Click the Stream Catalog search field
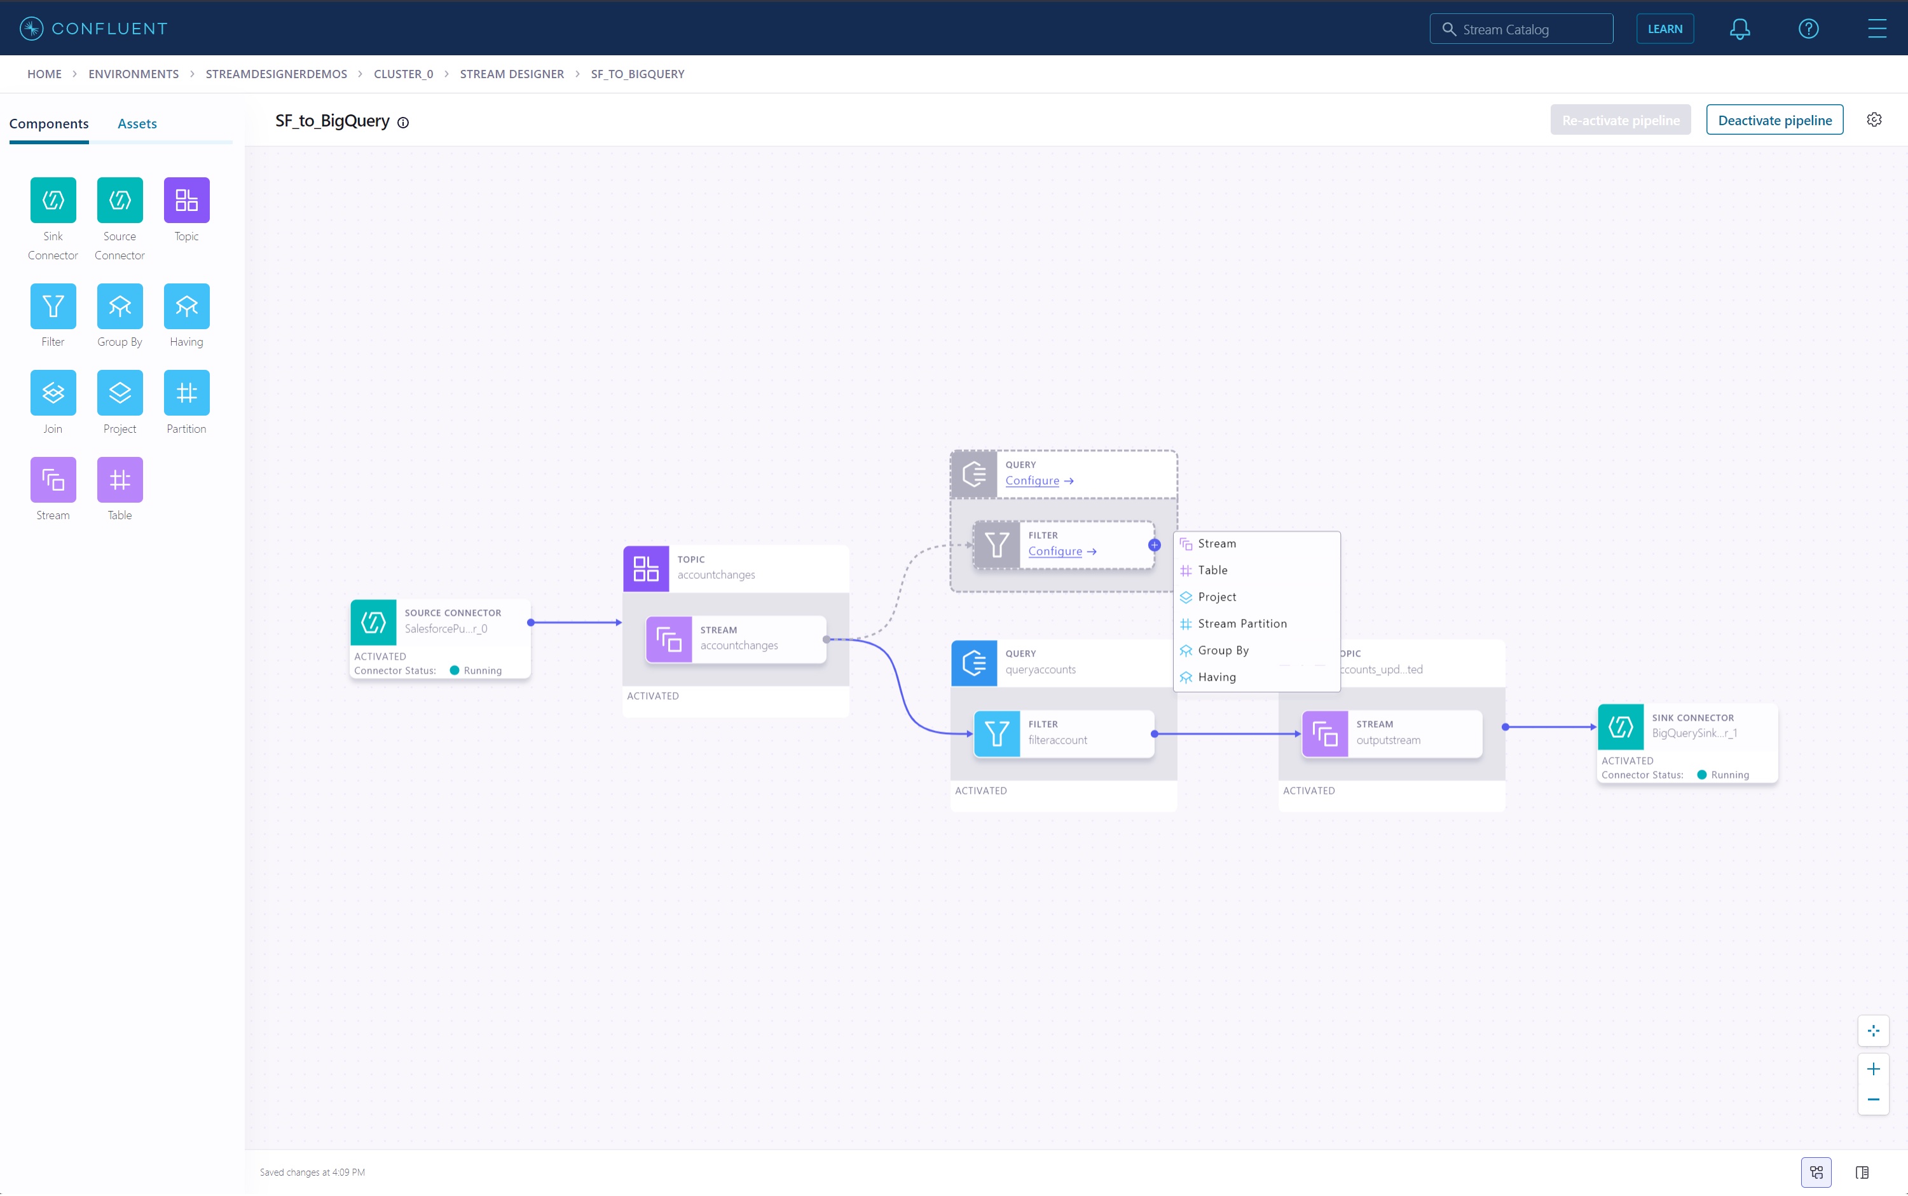The image size is (1908, 1196). pyautogui.click(x=1520, y=29)
